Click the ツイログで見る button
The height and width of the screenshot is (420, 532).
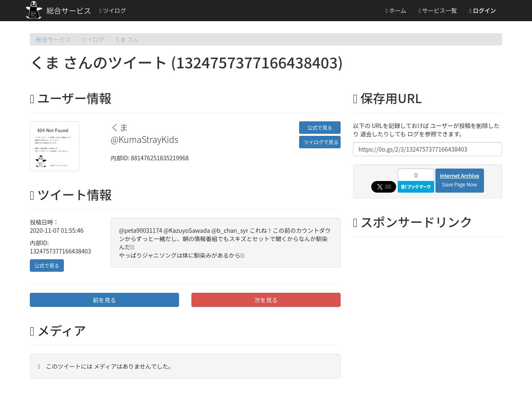pyautogui.click(x=320, y=142)
